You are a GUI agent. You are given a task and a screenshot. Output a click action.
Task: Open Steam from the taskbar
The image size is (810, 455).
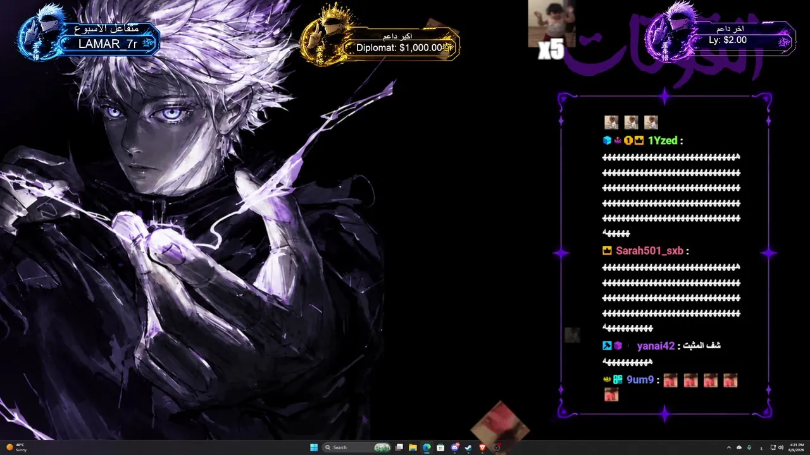tap(468, 447)
